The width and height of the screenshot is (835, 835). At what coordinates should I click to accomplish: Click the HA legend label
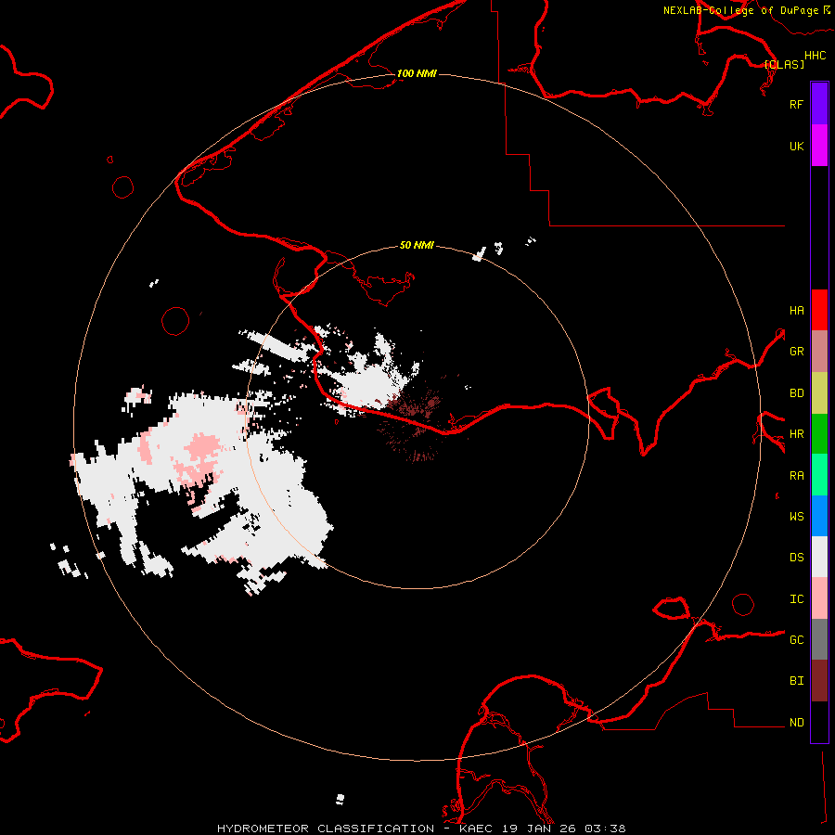(796, 311)
